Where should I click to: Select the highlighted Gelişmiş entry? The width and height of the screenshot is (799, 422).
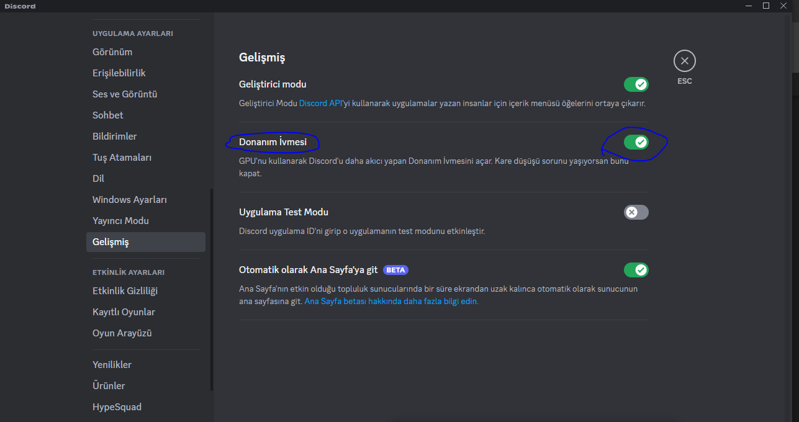[145, 242]
